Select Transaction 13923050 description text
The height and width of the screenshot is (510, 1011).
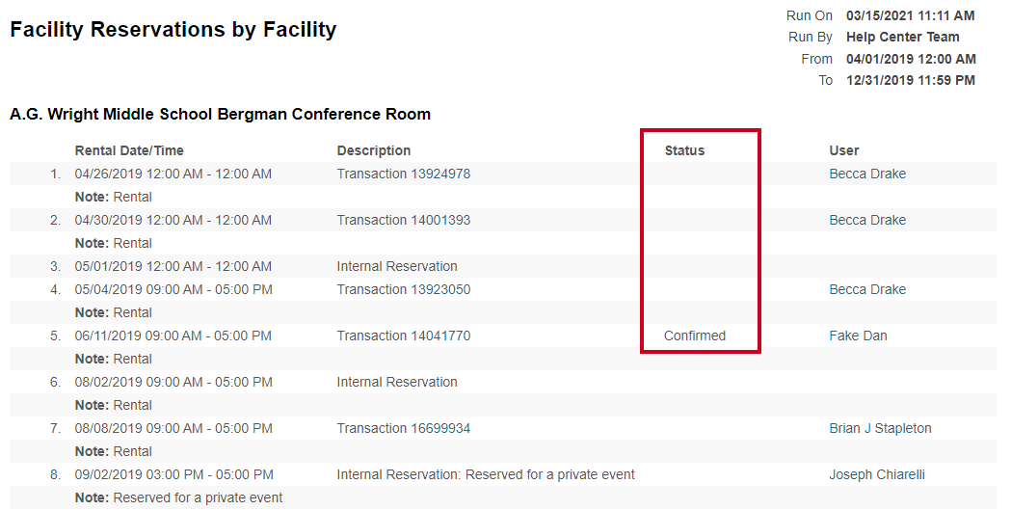[404, 289]
